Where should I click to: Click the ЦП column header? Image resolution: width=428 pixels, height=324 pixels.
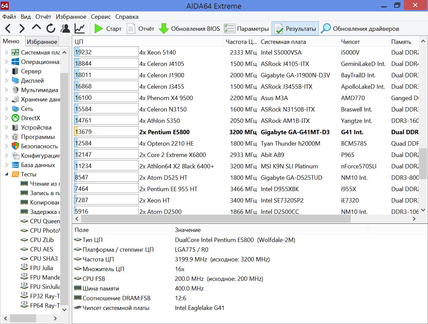coord(148,42)
